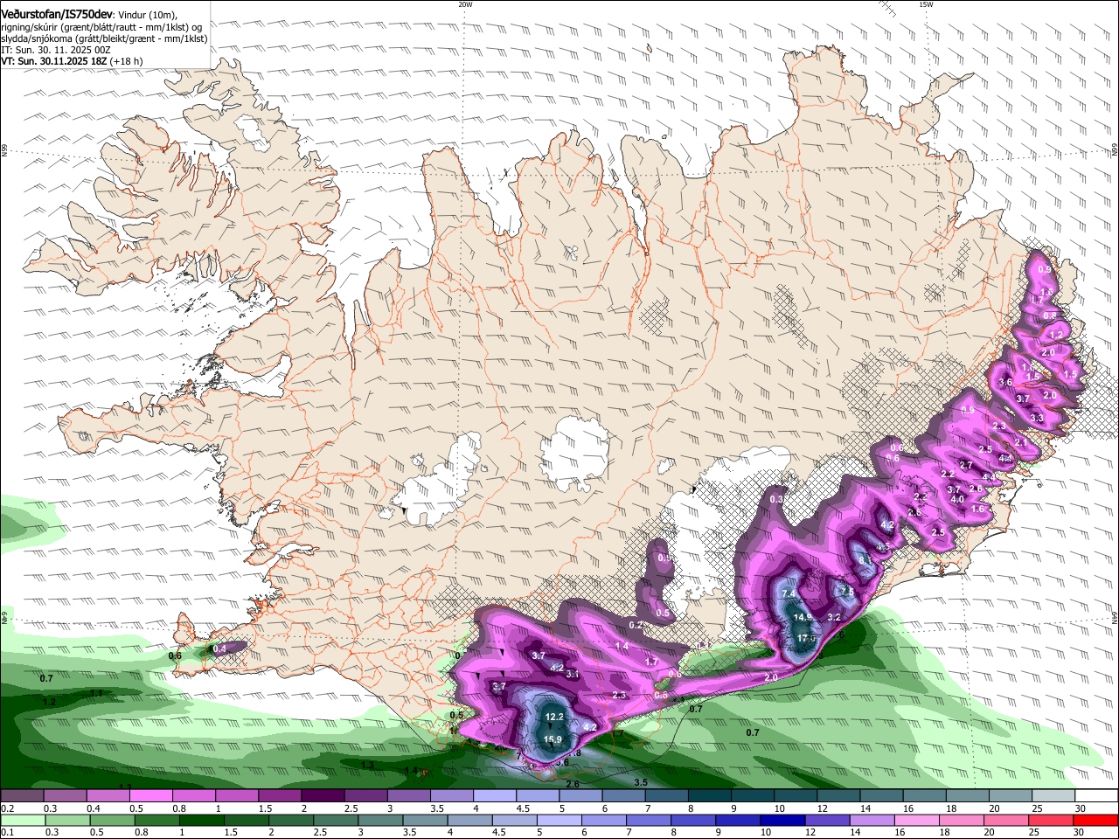Select the slydda/snjókoma legend description line

104,38
